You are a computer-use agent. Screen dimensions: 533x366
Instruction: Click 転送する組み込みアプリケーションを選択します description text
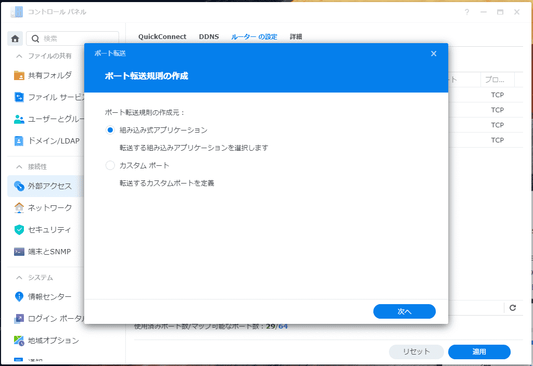point(194,148)
